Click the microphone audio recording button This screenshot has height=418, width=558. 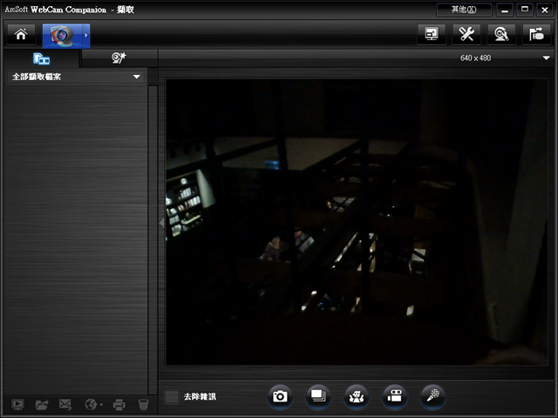[x=432, y=396]
